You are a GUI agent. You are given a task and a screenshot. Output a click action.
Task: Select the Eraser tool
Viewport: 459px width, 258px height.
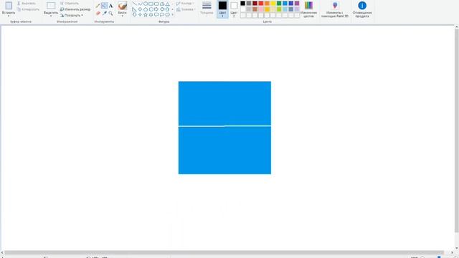click(x=98, y=13)
